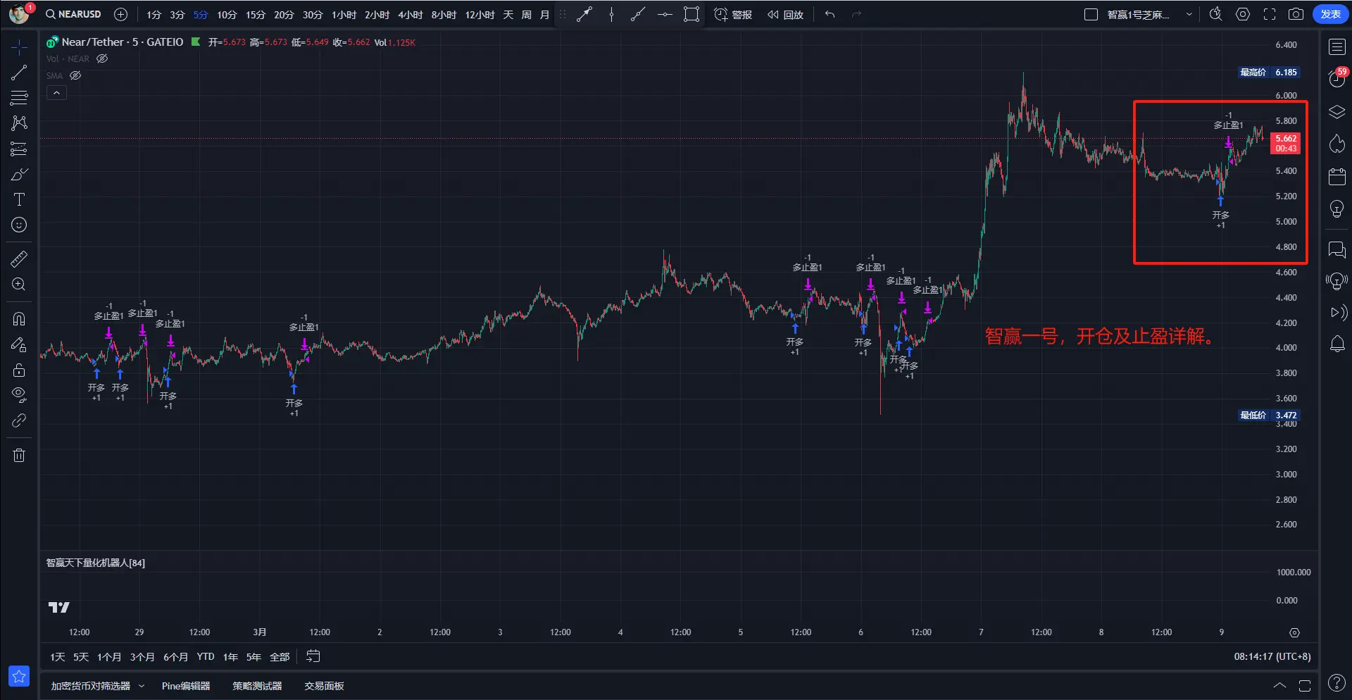Open the timezone clock 08:14:17 (UTC+8)
Screen dimensions: 1352x700
tap(1272, 656)
